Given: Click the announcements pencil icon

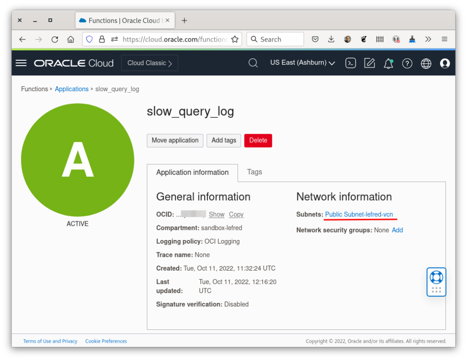Looking at the screenshot, I should [369, 63].
